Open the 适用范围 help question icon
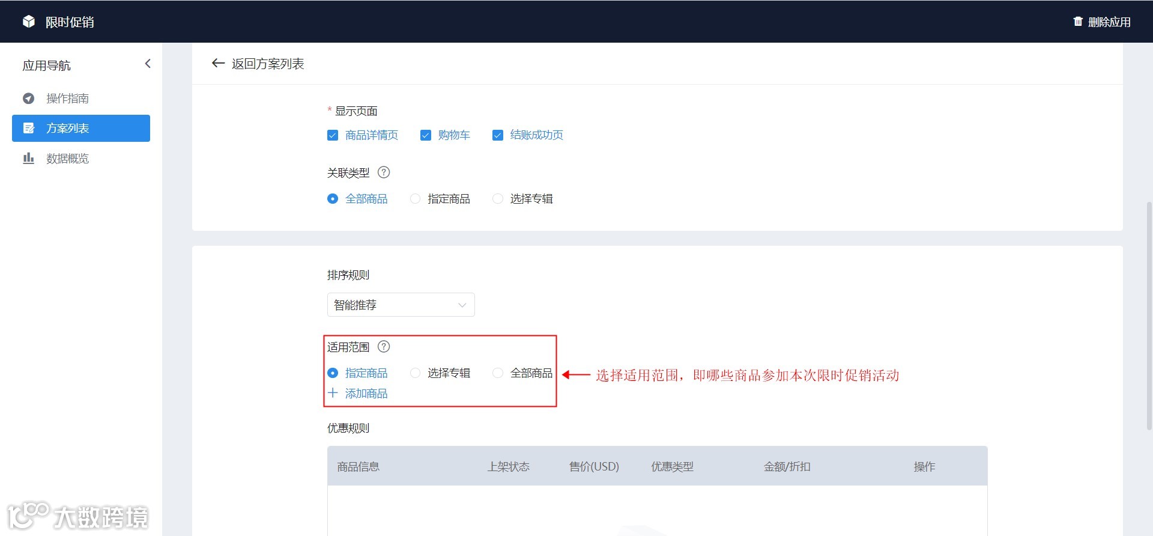 point(384,347)
